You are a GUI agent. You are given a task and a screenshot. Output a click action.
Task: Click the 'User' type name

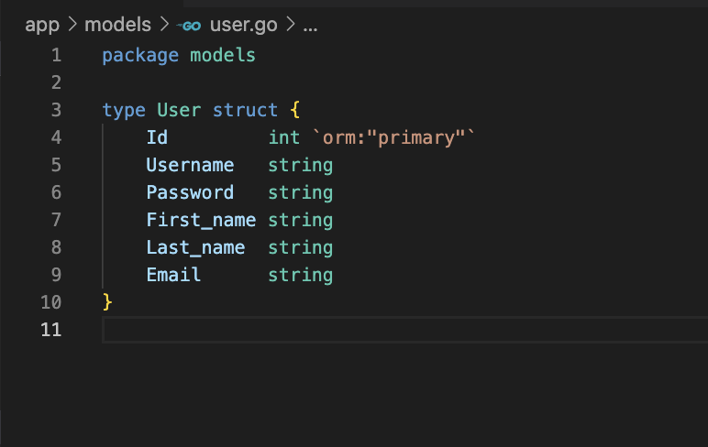click(x=179, y=111)
